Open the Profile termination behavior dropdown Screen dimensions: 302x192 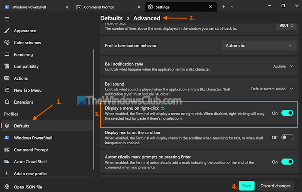pos(259,46)
